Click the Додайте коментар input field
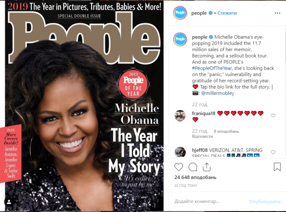The height and width of the screenshot is (212, 286). point(210,202)
